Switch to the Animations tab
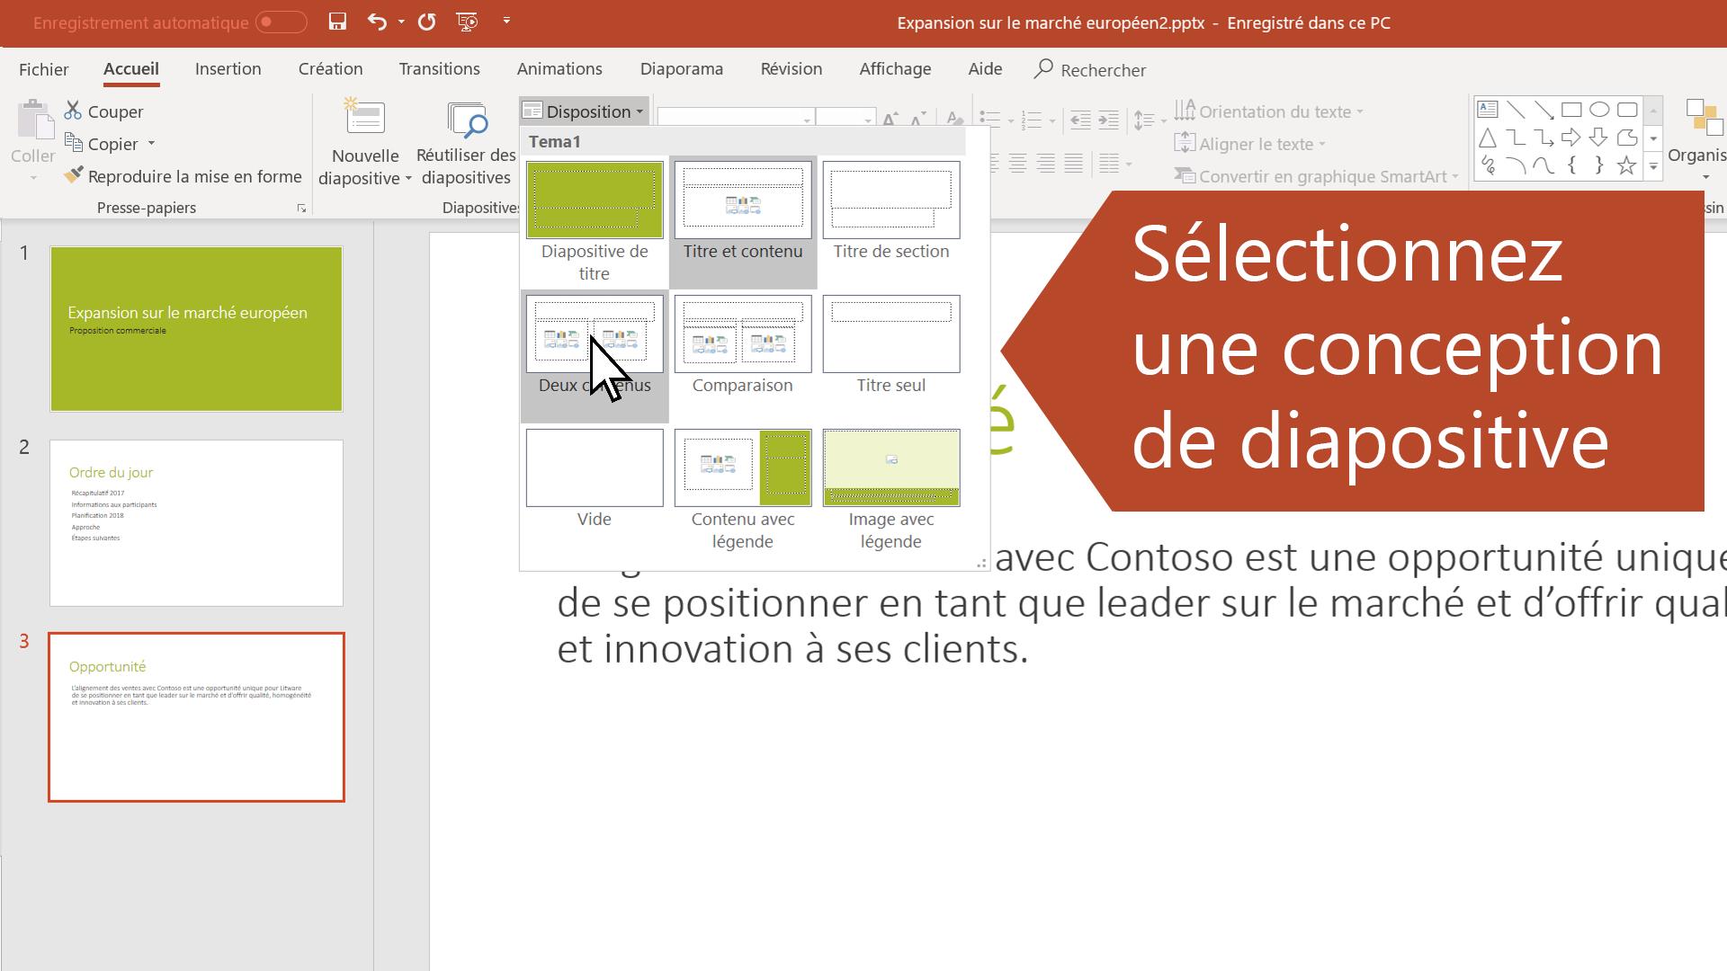1727x971 pixels. [559, 69]
